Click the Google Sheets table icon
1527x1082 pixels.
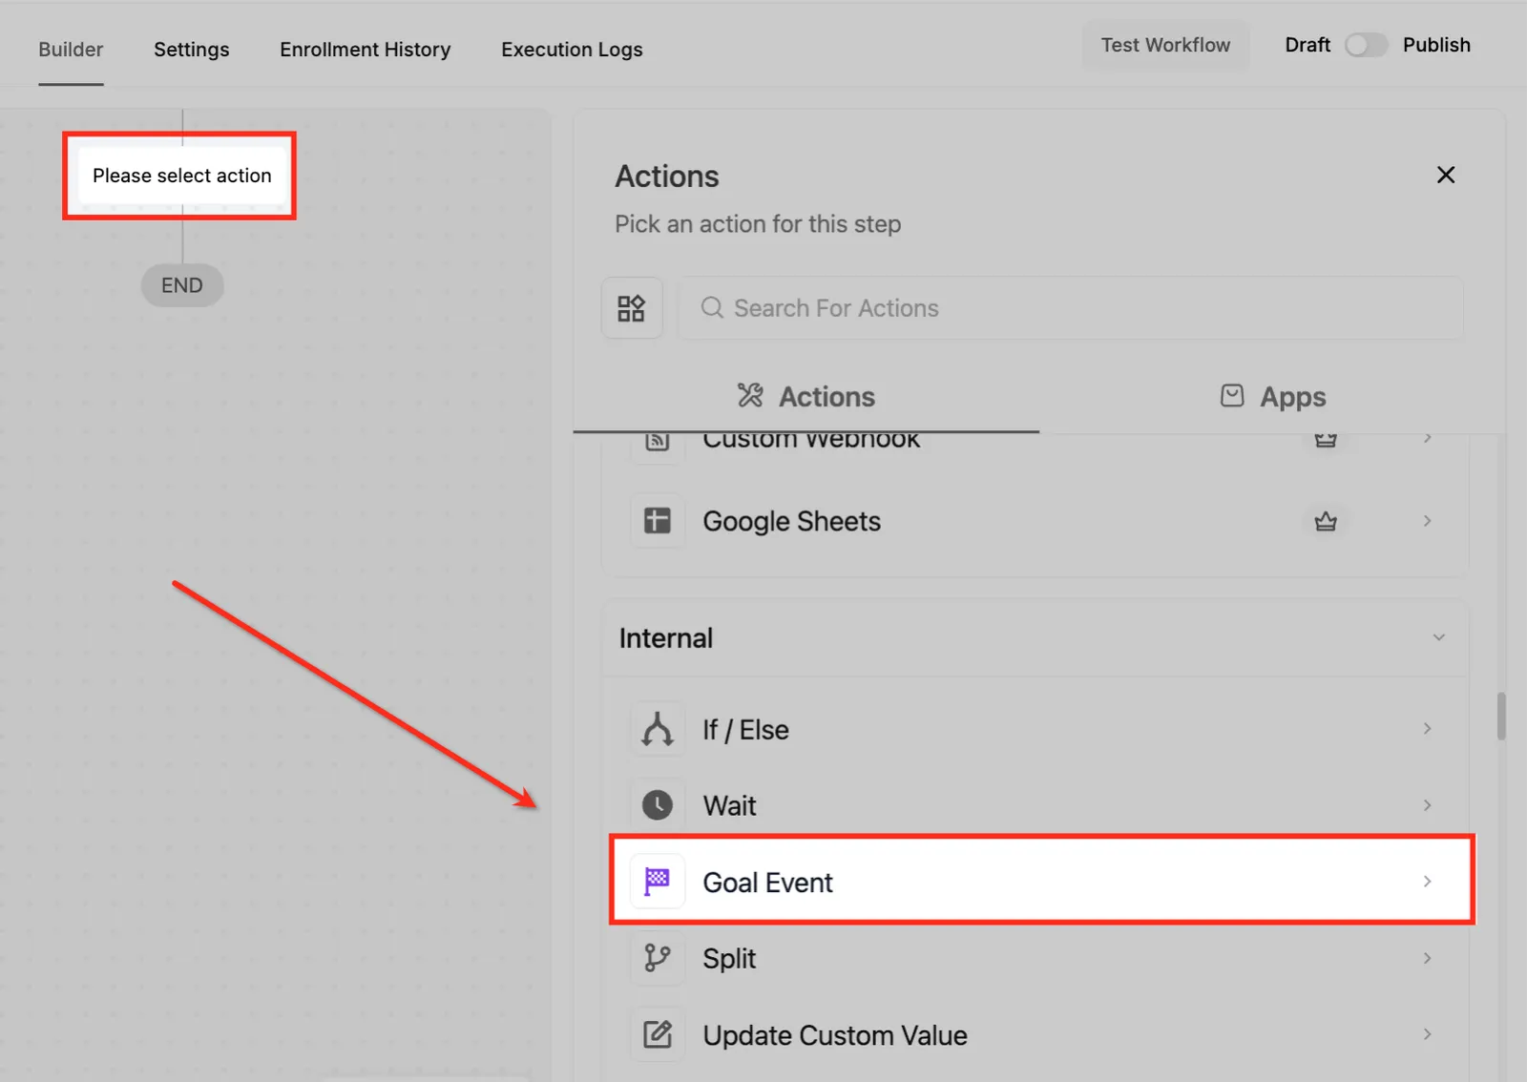[x=658, y=521]
